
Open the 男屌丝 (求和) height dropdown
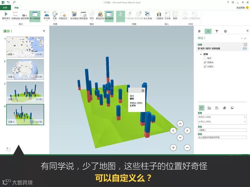[x=245, y=117]
